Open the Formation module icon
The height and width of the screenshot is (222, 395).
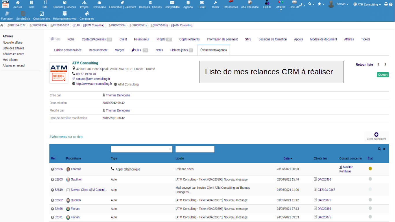click(7, 14)
